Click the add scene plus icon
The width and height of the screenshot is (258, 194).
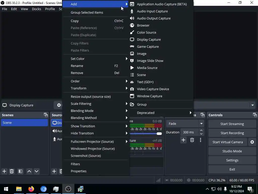point(4,171)
